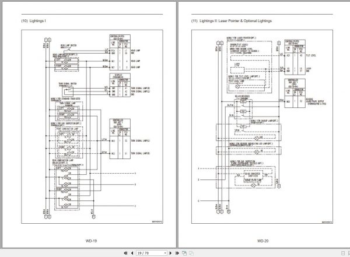Go to the next page
The height and width of the screenshot is (257, 350).
[170, 253]
